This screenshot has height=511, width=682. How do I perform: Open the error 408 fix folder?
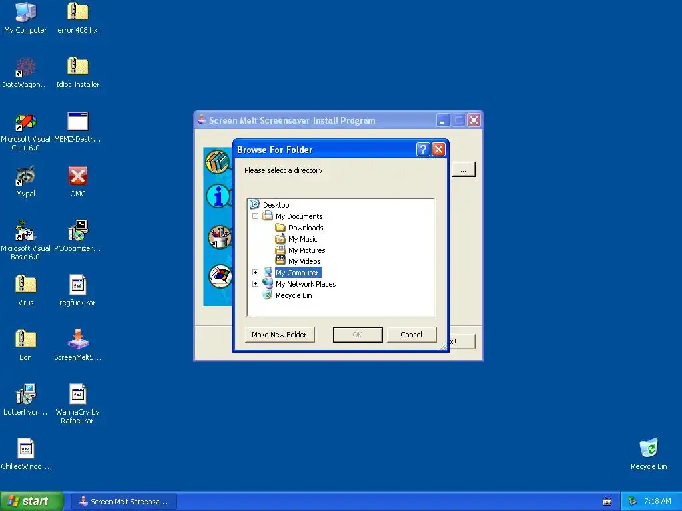77,17
